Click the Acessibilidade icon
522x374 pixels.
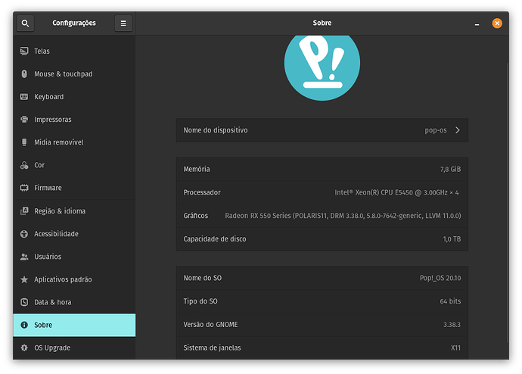[24, 234]
